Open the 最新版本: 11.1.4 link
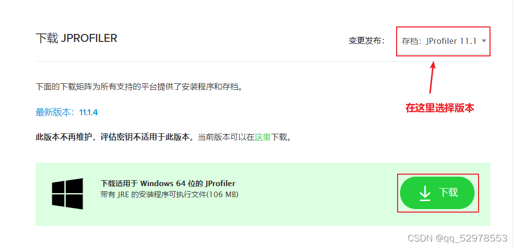 coord(66,112)
